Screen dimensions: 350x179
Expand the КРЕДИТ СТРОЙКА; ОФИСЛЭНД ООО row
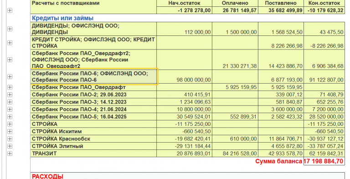pos(10,43)
